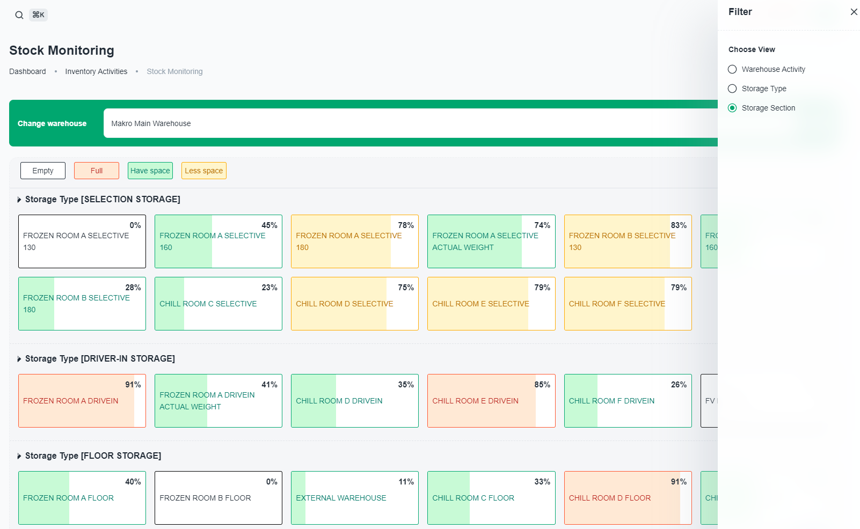Collapse the DRIVER-IN STORAGE section arrow
This screenshot has height=529, width=860.
click(x=19, y=359)
